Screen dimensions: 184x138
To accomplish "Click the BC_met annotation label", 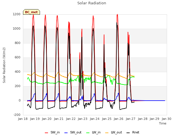I will tap(31, 12).
